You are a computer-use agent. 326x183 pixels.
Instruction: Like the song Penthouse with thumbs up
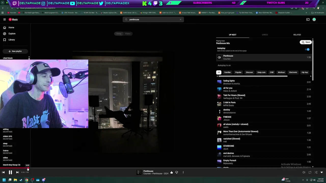coord(172,172)
